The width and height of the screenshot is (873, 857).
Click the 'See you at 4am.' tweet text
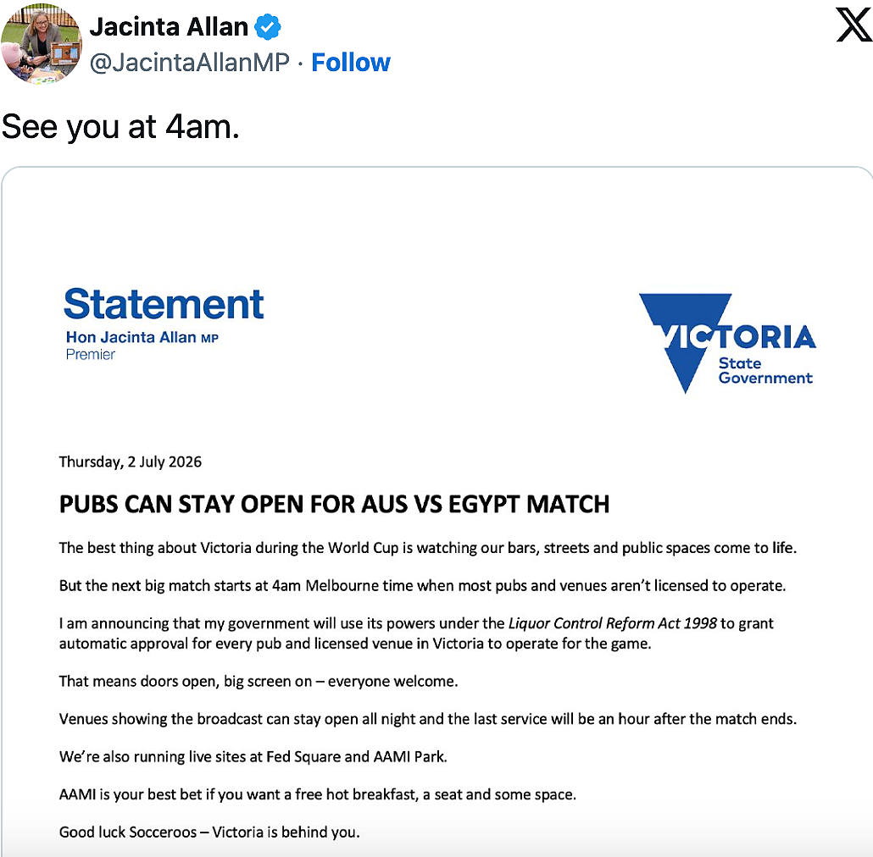click(120, 127)
